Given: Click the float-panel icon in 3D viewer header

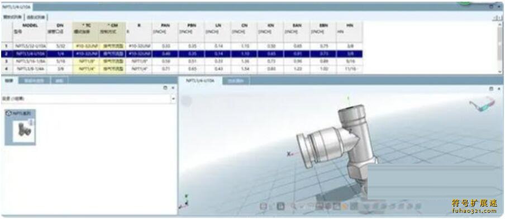Looking at the screenshot, I should [x=491, y=89].
